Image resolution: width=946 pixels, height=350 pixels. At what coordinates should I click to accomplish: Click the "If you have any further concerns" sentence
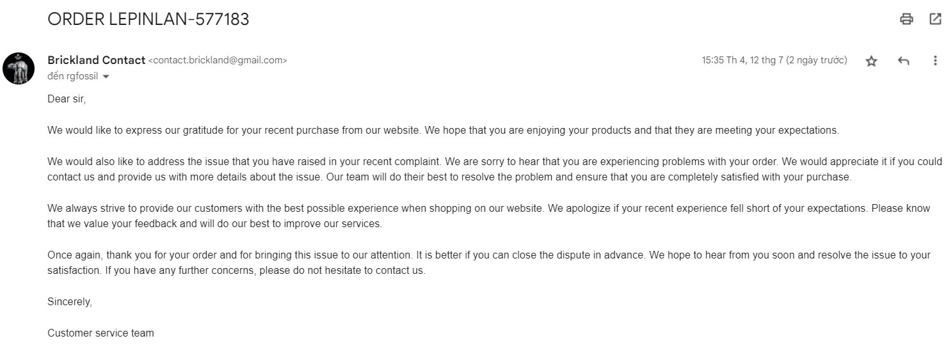point(266,270)
